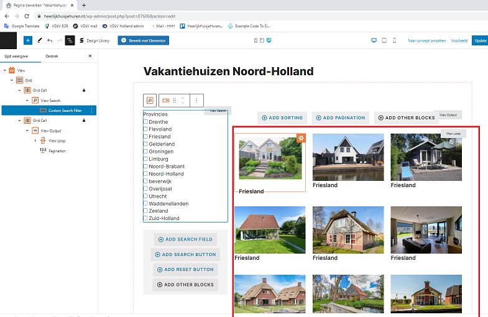This screenshot has height=317, width=488.
Task: Check the Limburg checkbox
Action: 145,159
